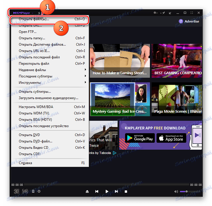This screenshot has width=212, height=206.
Task: Click the eject/open file button
Action: click(87, 191)
